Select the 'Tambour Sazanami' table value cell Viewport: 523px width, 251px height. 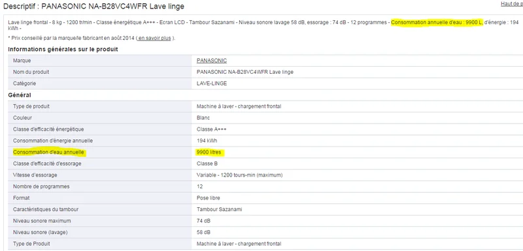[x=358, y=209]
